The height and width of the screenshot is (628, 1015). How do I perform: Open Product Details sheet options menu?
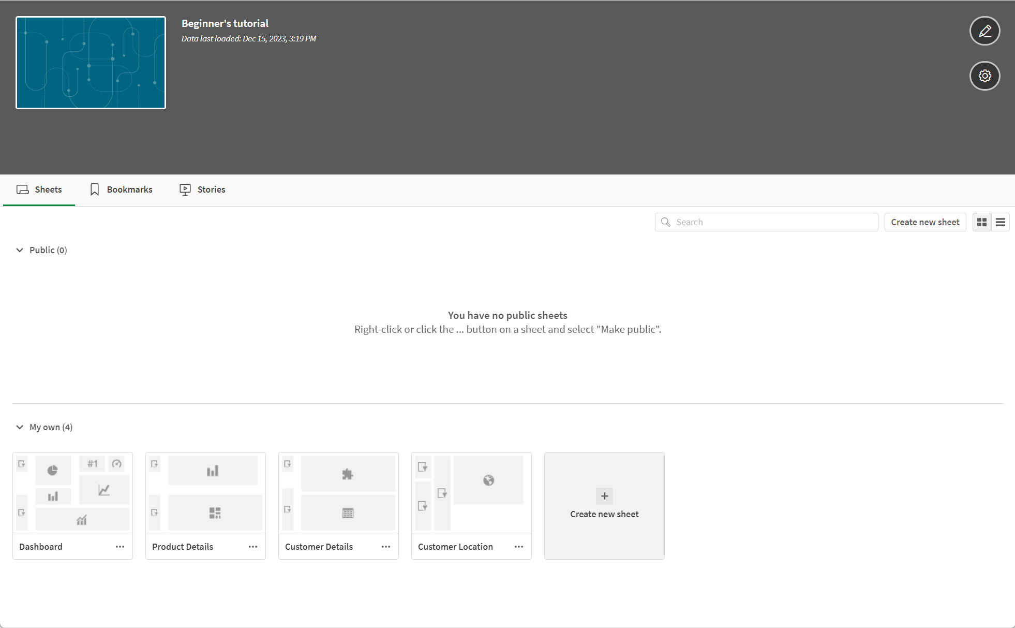click(253, 547)
